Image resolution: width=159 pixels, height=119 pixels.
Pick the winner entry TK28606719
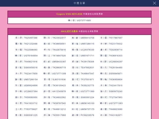coord(55,68)
